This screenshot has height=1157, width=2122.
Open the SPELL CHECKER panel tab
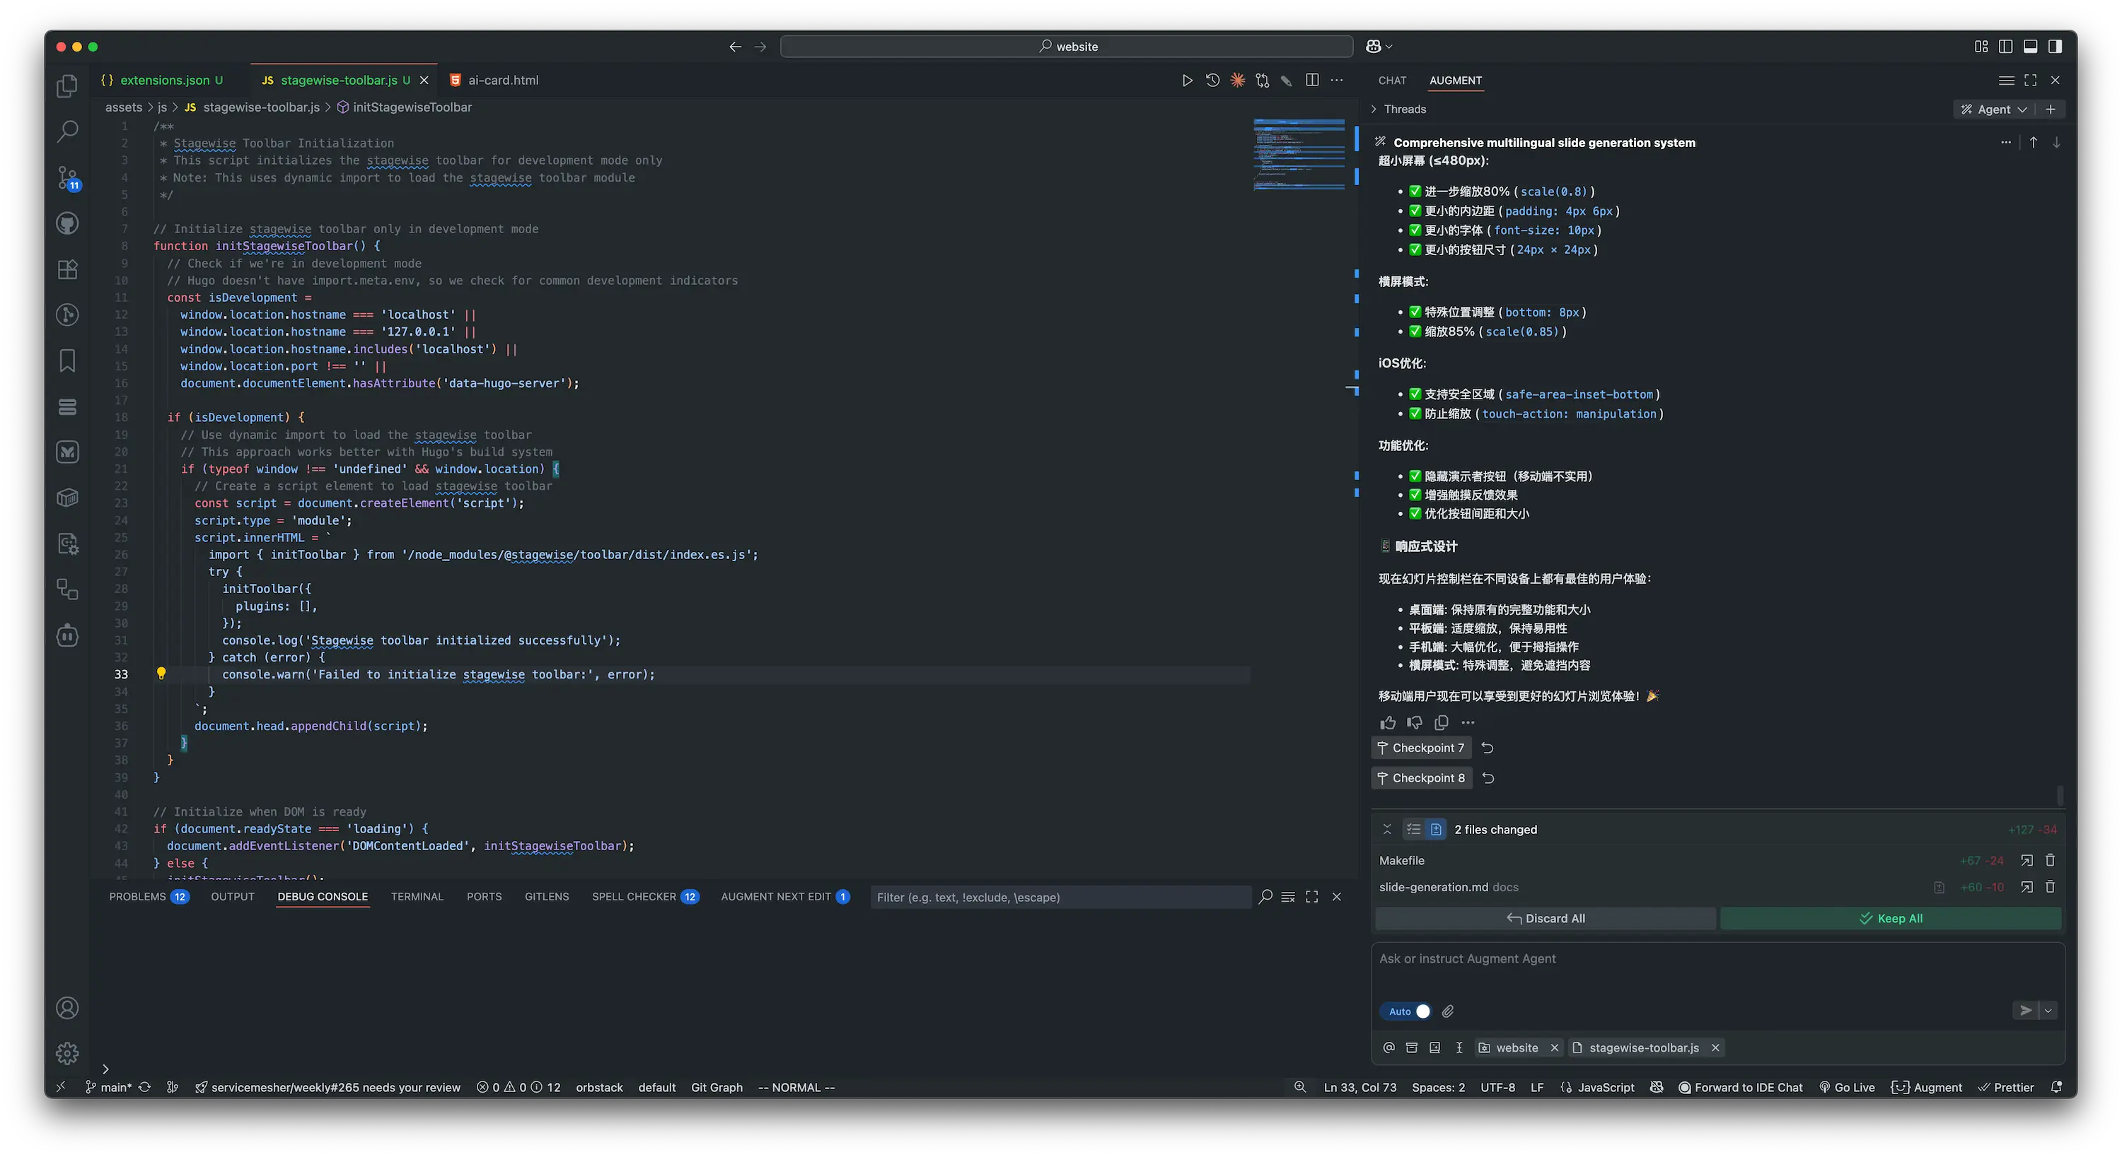click(x=645, y=897)
